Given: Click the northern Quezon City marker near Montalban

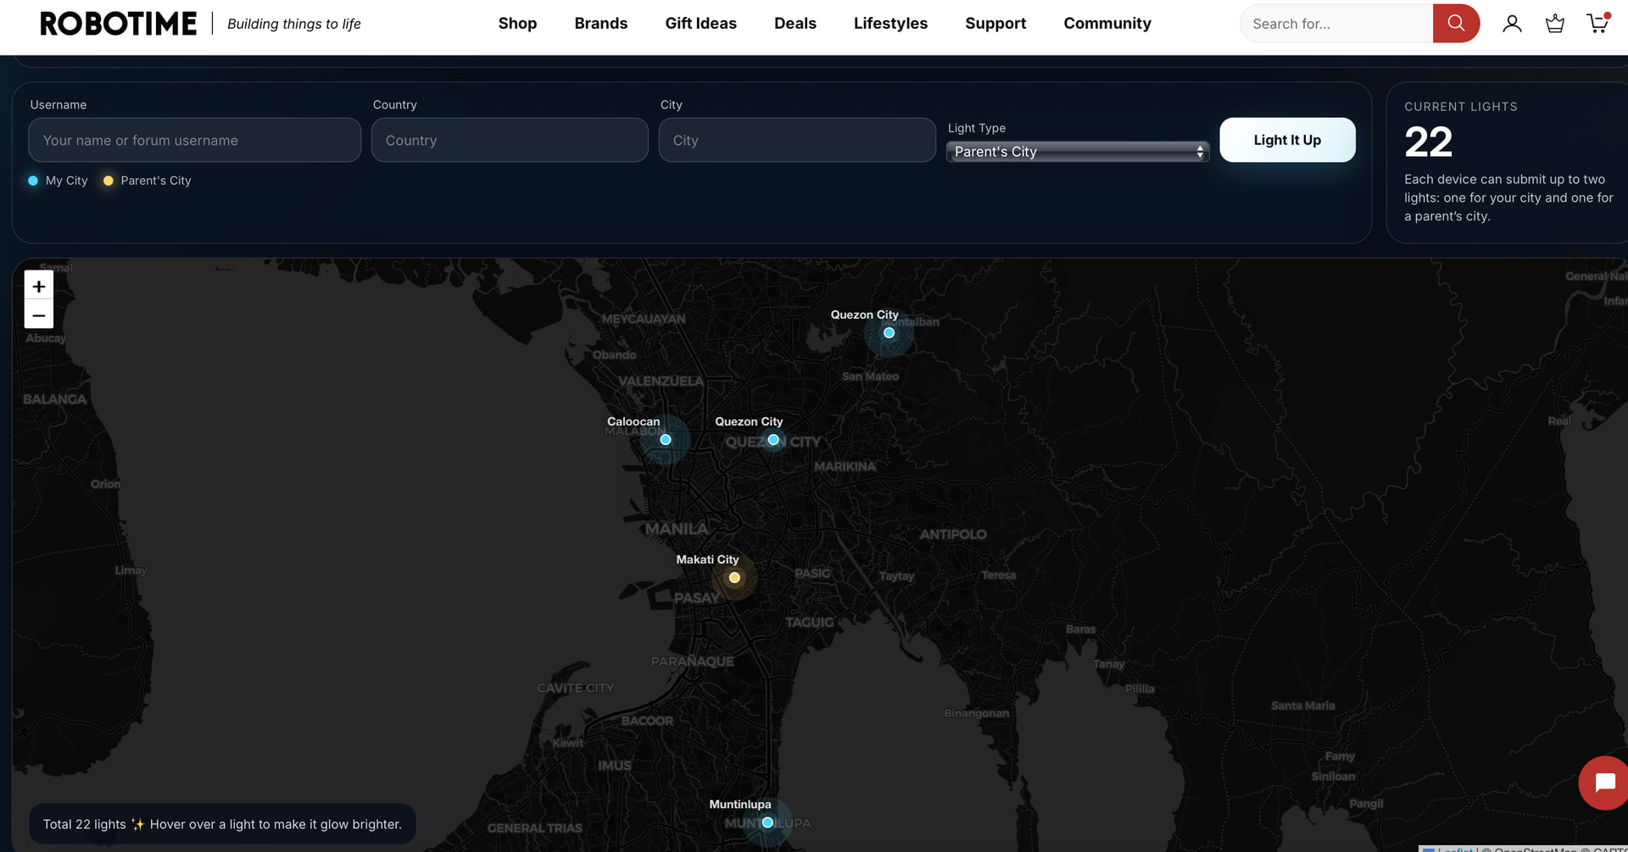Looking at the screenshot, I should pyautogui.click(x=889, y=333).
